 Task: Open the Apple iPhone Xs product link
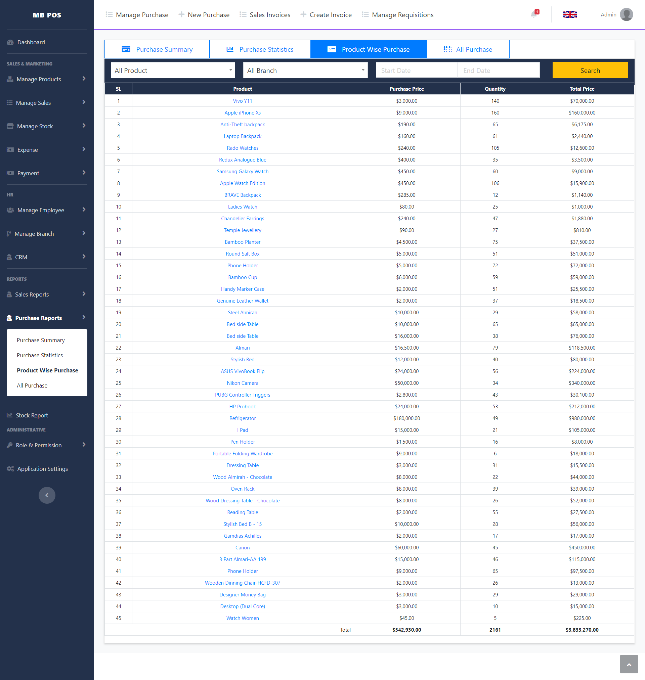(x=243, y=113)
